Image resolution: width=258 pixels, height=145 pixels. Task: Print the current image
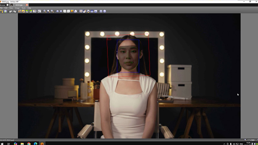(88, 11)
